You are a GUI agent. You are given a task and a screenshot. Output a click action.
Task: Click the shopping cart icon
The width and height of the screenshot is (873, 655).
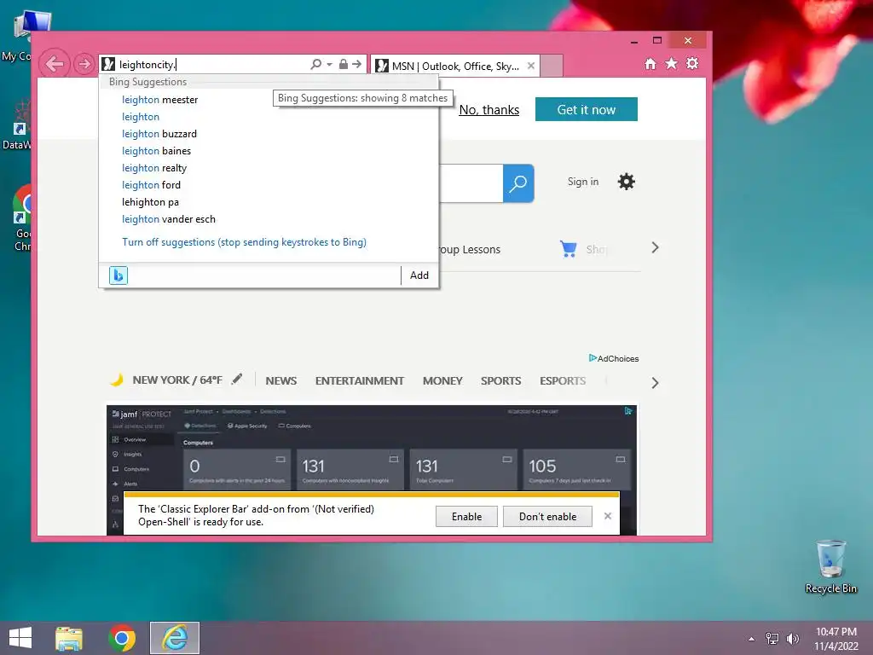coord(568,249)
